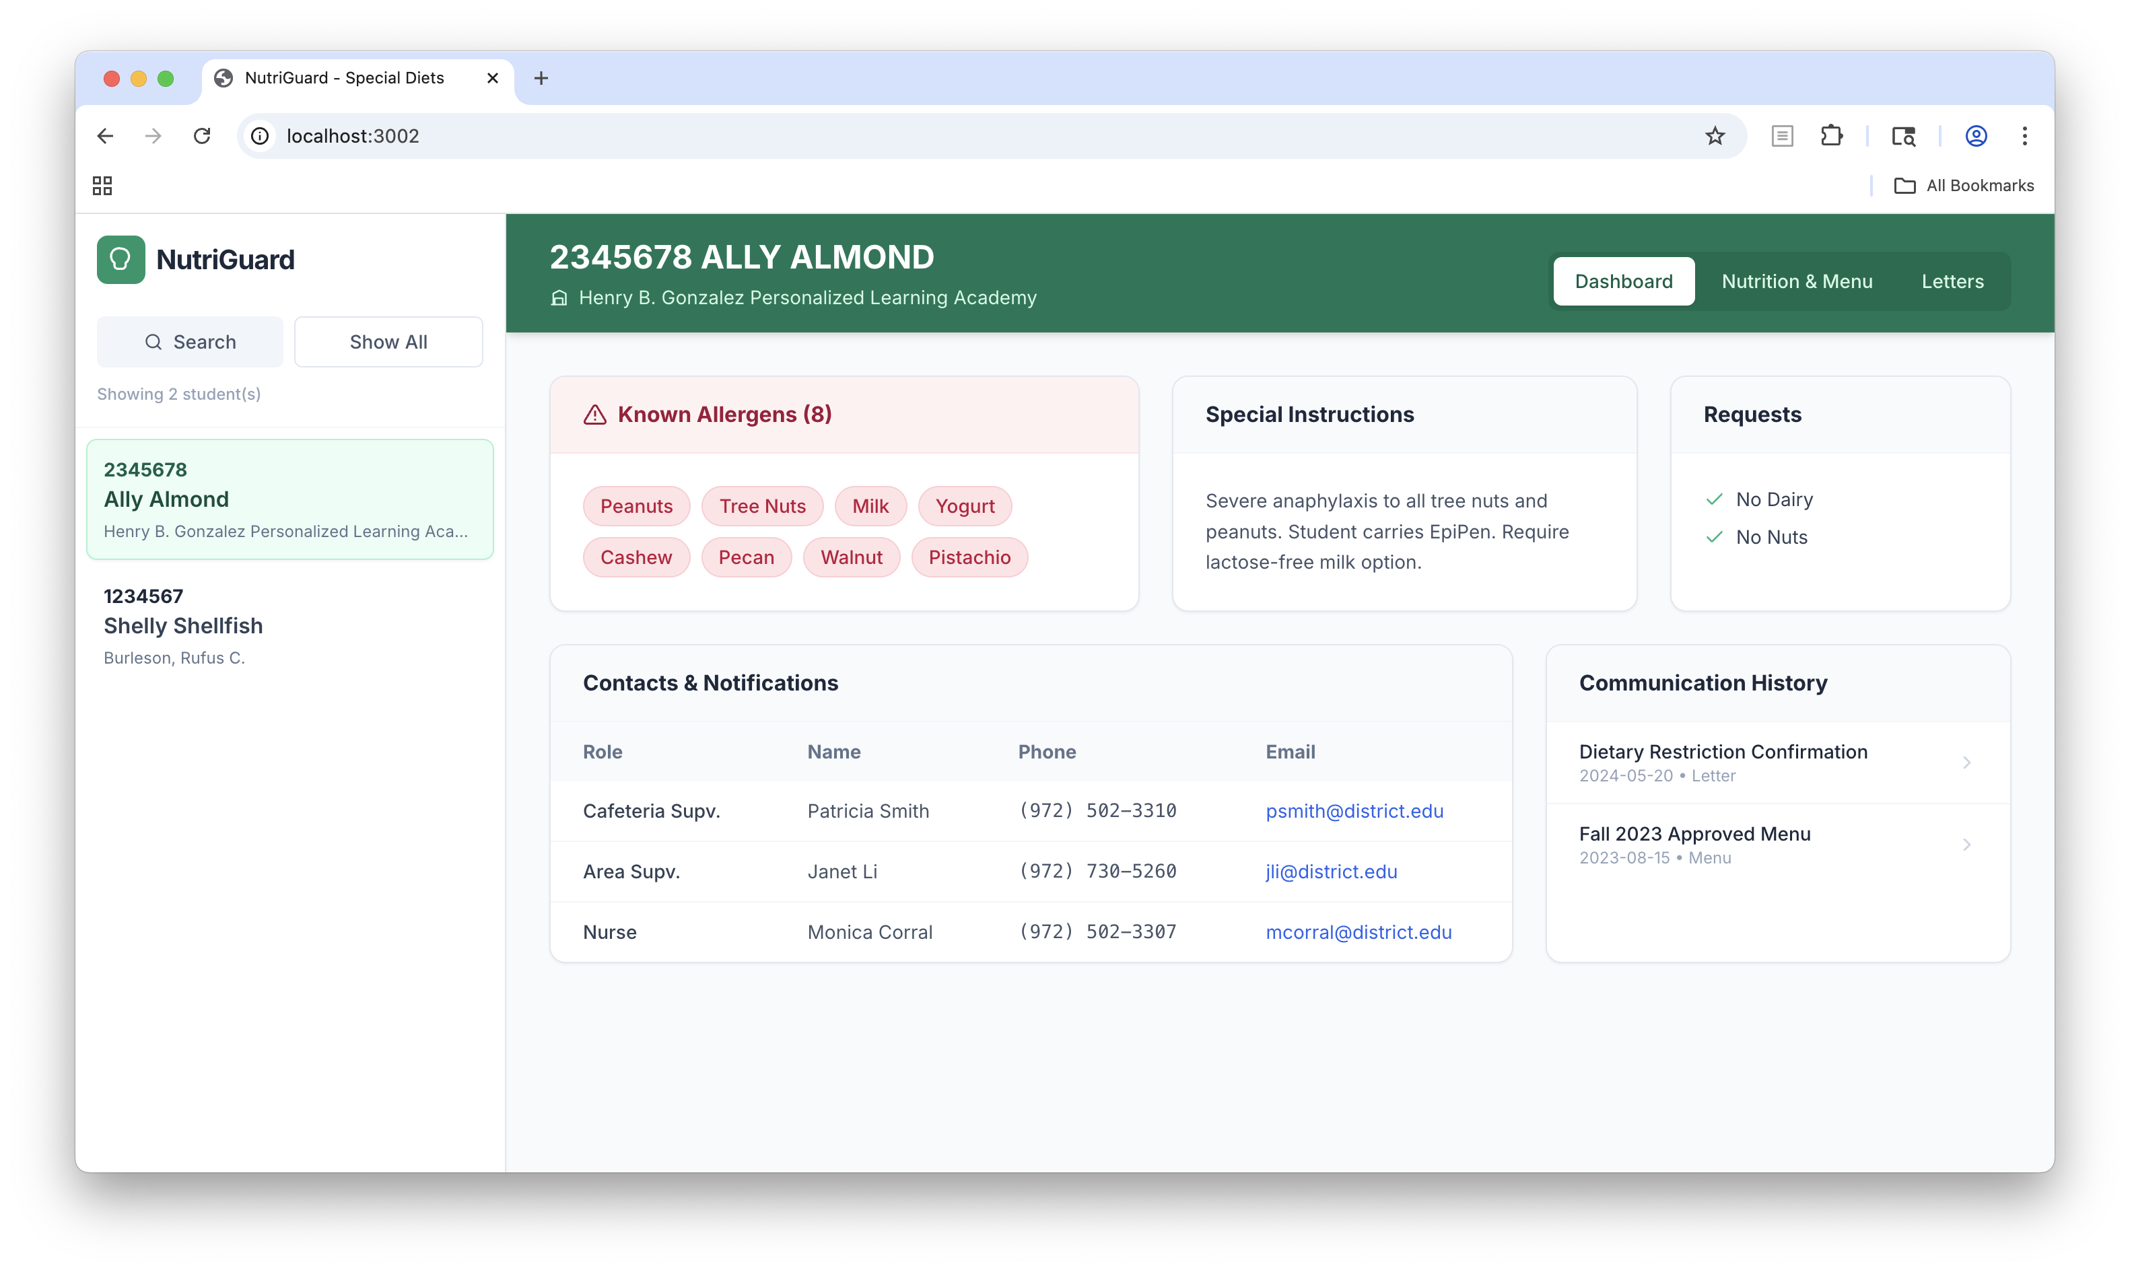Click the NutriGuard shield logo
The height and width of the screenshot is (1272, 2130).
[x=121, y=260]
